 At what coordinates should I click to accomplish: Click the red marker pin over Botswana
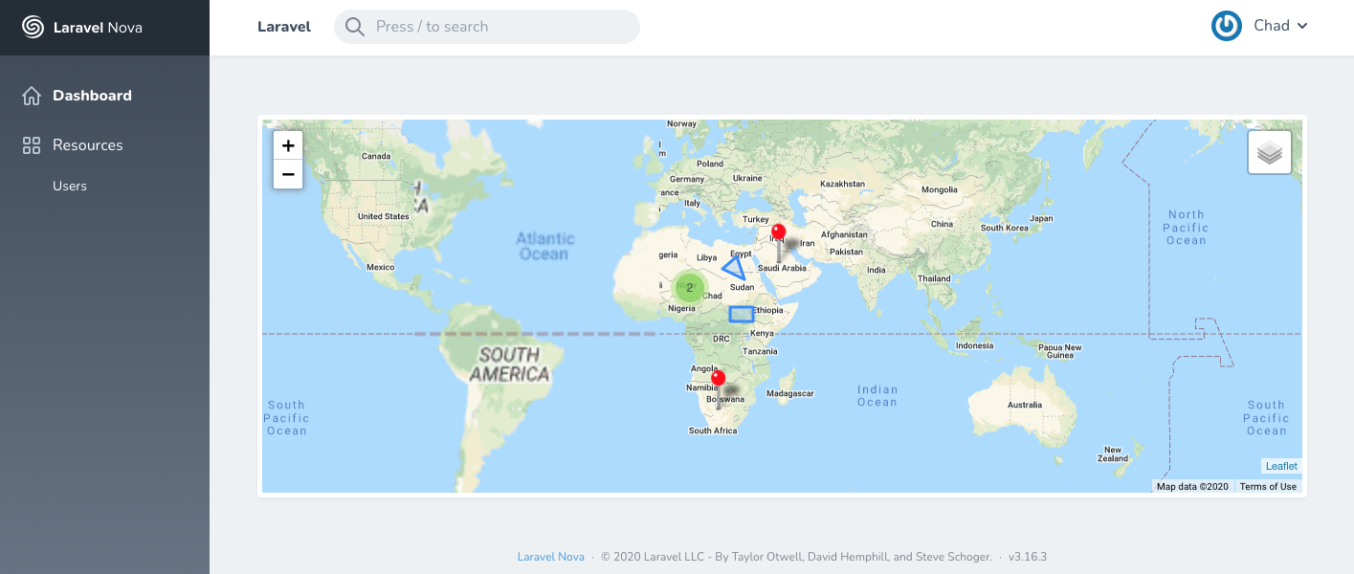point(719,380)
